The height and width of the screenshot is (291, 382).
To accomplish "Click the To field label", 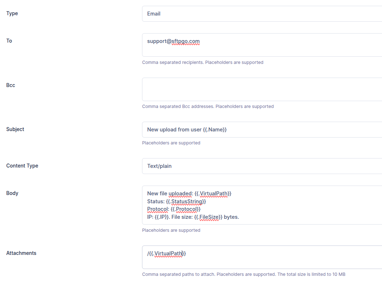I will point(9,41).
